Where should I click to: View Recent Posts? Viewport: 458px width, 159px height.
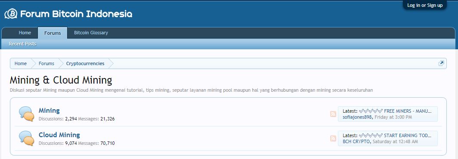pyautogui.click(x=22, y=44)
